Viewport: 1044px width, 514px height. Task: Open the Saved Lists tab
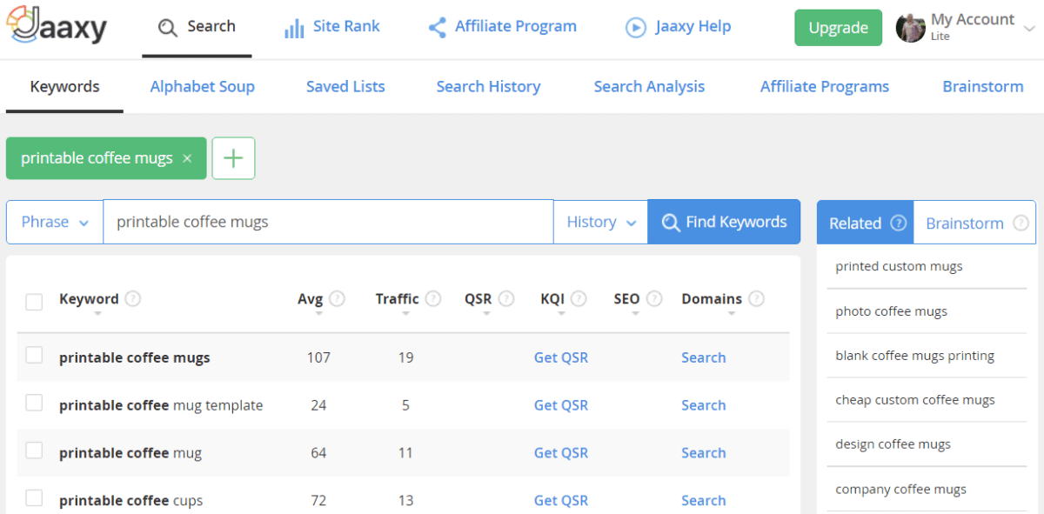pyautogui.click(x=345, y=86)
